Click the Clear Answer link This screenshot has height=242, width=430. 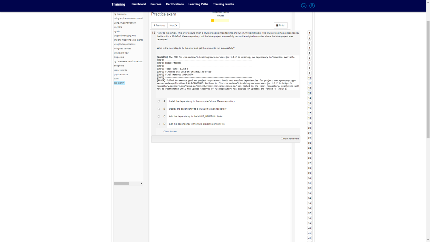tap(170, 131)
